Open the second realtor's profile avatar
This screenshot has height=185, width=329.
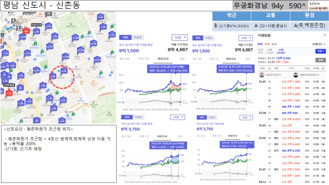(296, 75)
